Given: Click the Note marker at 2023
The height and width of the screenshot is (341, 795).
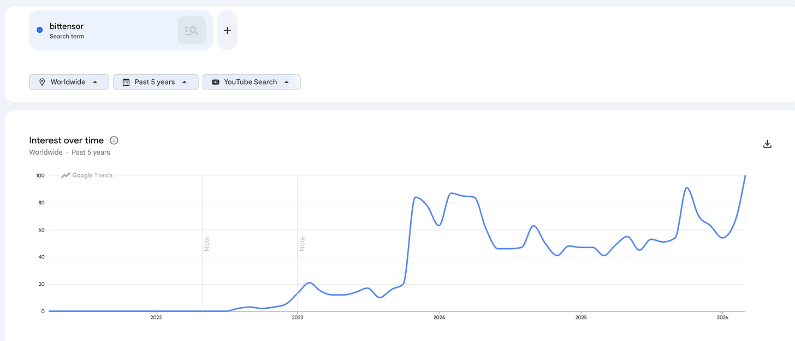Looking at the screenshot, I should [302, 244].
